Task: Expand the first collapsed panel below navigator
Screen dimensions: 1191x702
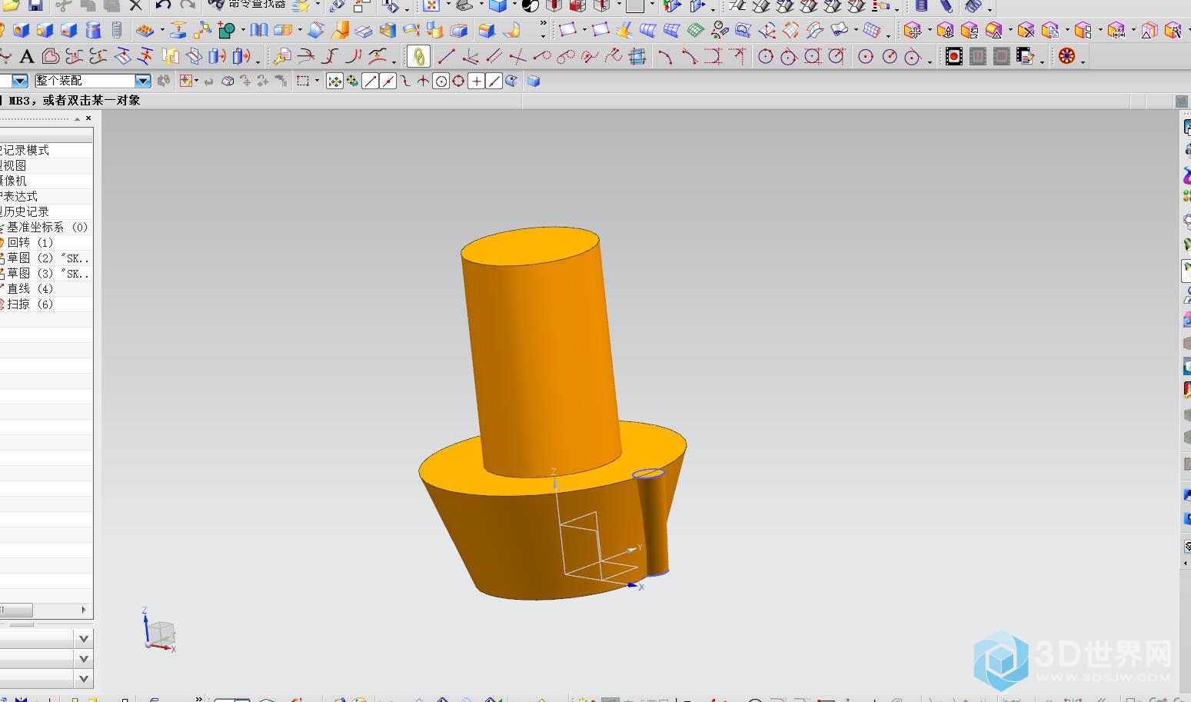Action: pyautogui.click(x=84, y=639)
